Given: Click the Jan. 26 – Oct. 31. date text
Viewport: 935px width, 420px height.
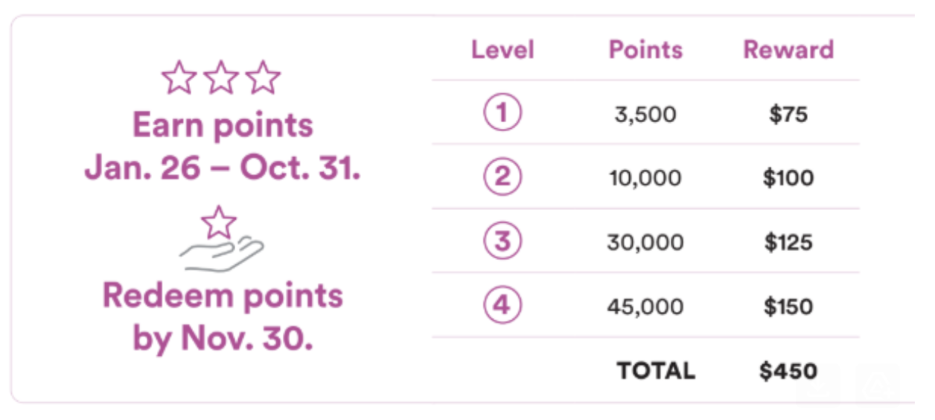Looking at the screenshot, I should [223, 168].
